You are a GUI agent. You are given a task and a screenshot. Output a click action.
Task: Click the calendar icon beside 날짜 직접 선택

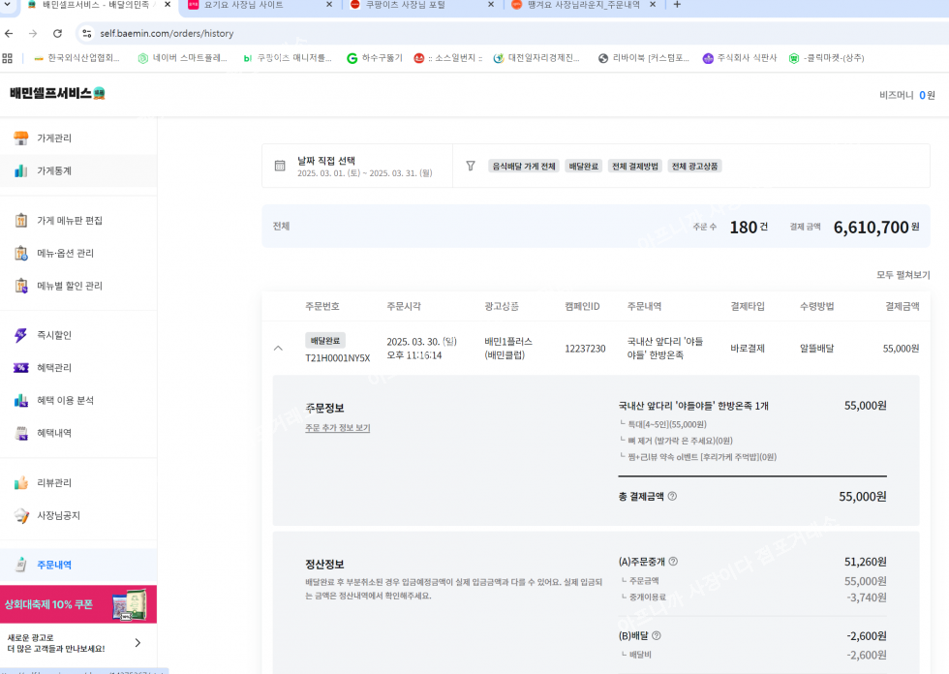coord(280,167)
